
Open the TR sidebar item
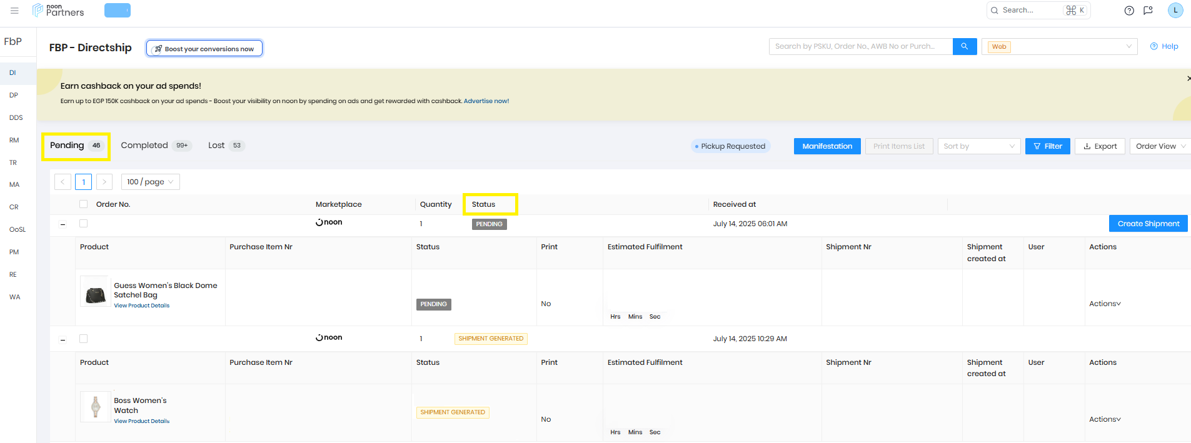click(x=13, y=163)
